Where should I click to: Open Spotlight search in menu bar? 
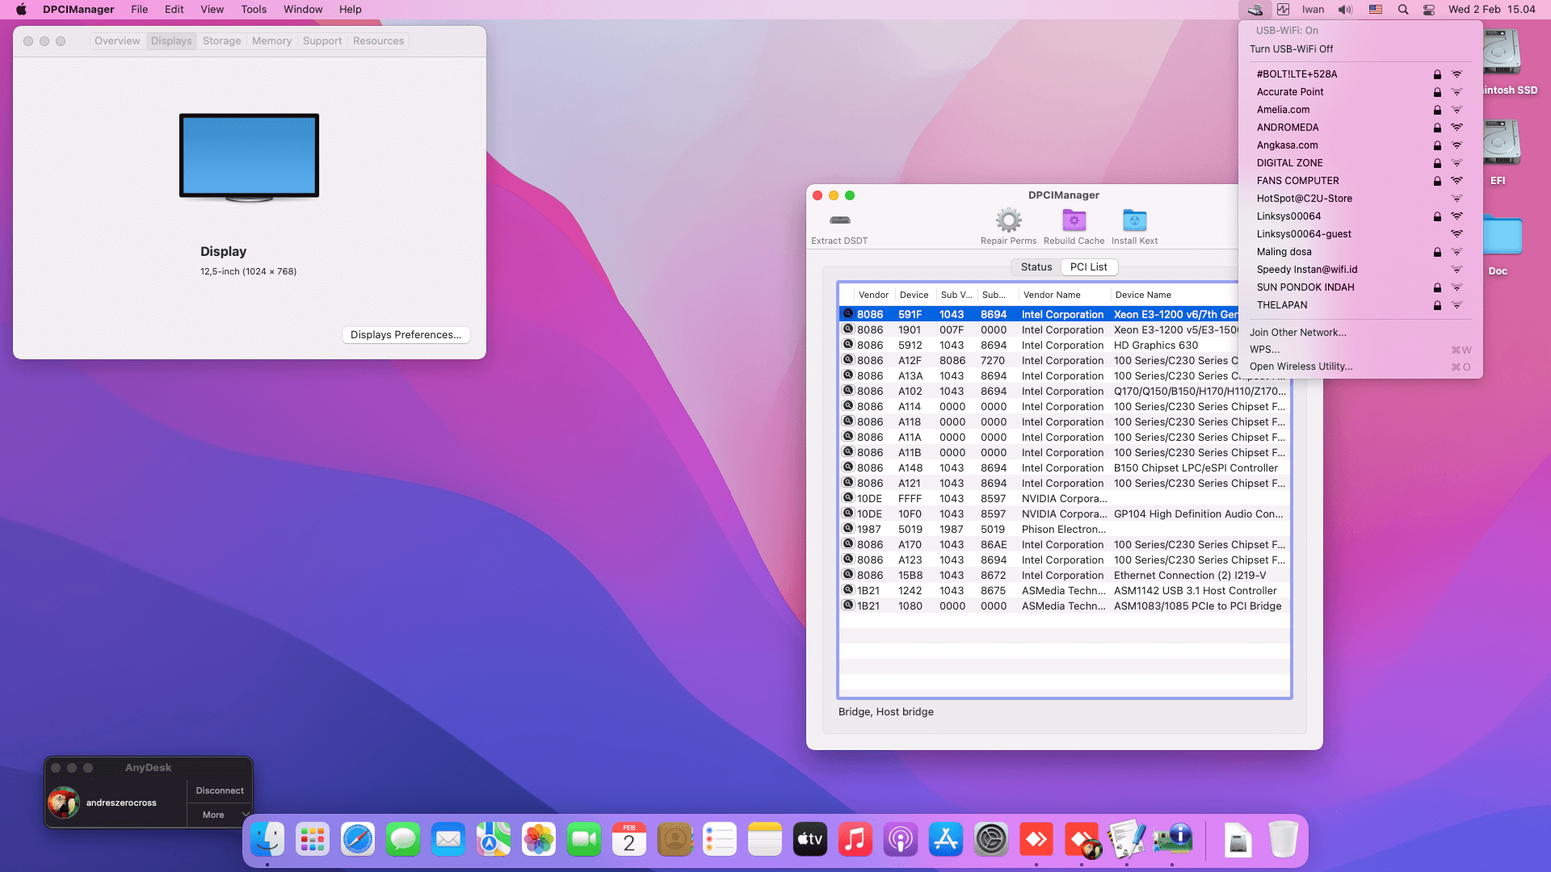(1403, 10)
